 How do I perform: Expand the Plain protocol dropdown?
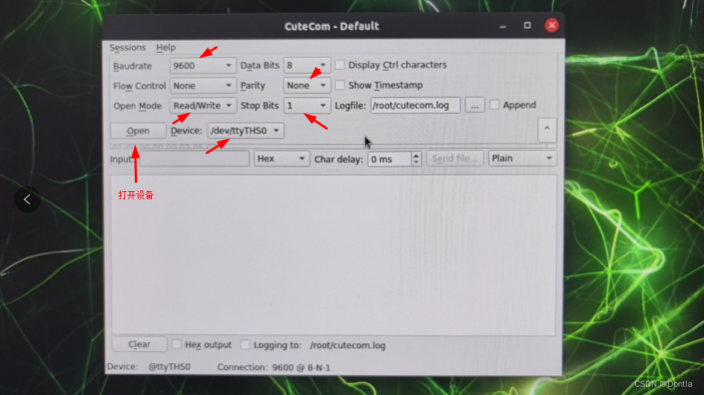coord(523,158)
